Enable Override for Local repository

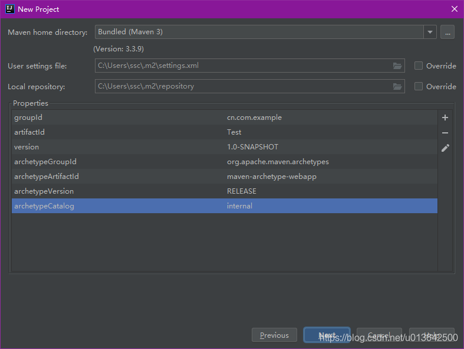(x=418, y=86)
